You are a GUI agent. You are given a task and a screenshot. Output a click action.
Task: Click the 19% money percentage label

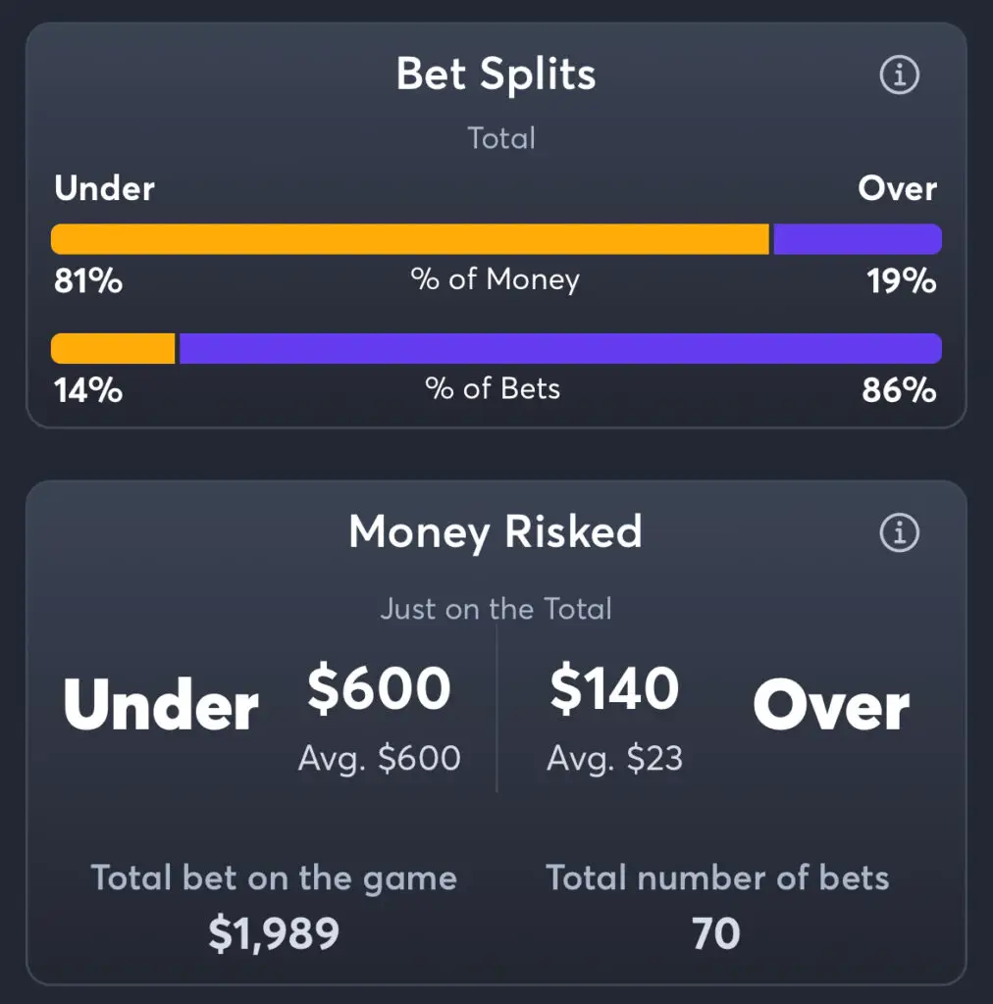(x=902, y=280)
